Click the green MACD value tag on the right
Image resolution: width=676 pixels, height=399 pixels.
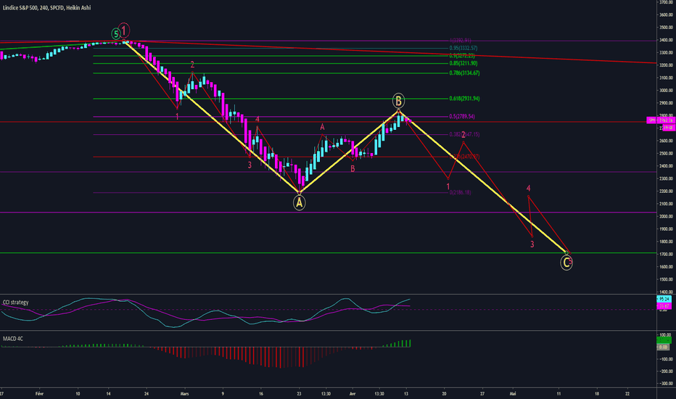pyautogui.click(x=664, y=340)
